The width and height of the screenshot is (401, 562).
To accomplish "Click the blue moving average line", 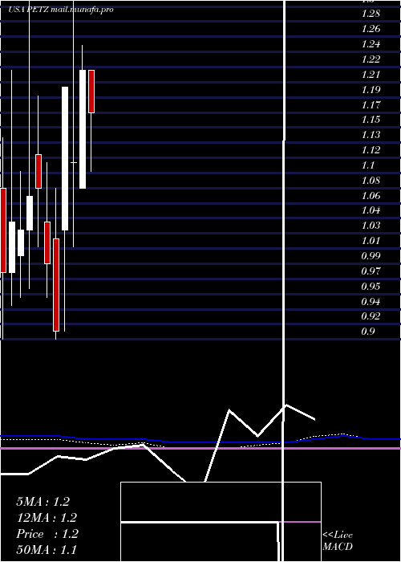I will [x=200, y=442].
